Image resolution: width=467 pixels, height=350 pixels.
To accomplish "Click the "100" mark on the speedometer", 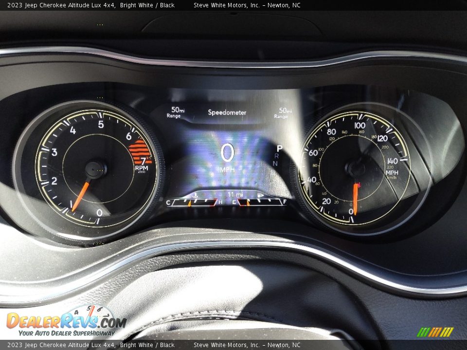I will pos(360,125).
